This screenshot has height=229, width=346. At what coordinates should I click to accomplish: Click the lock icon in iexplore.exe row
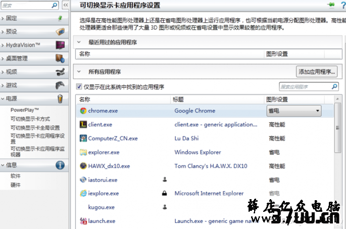point(164,193)
